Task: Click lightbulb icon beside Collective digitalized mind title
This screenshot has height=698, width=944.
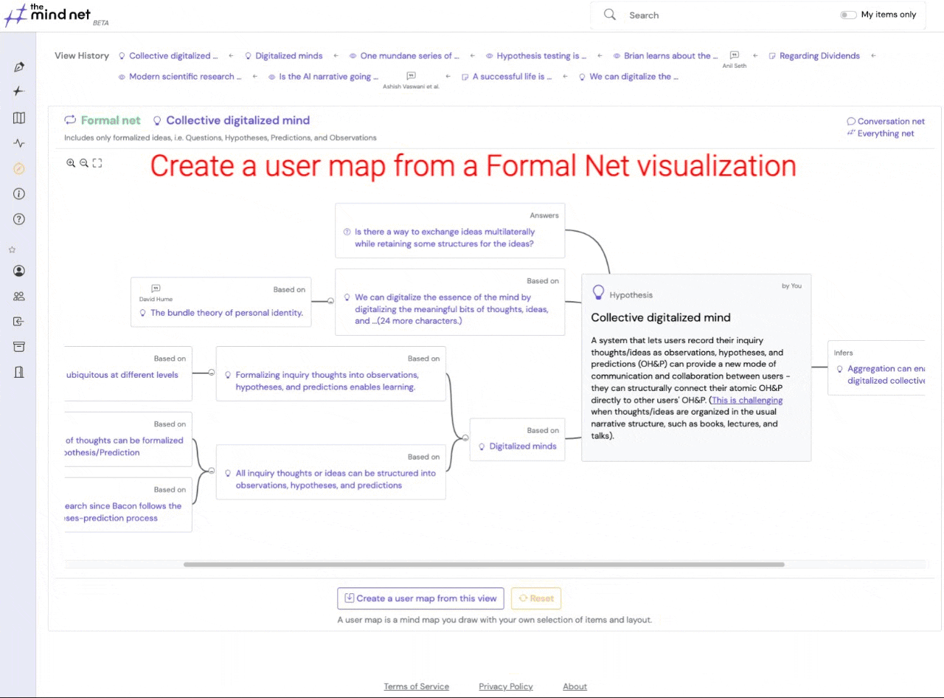Action: [x=157, y=120]
